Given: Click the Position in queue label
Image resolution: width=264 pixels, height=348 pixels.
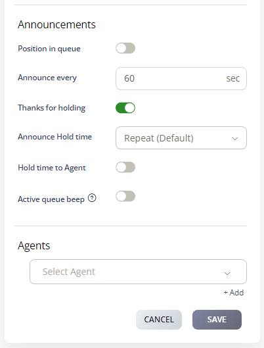Looking at the screenshot, I should (x=49, y=49).
